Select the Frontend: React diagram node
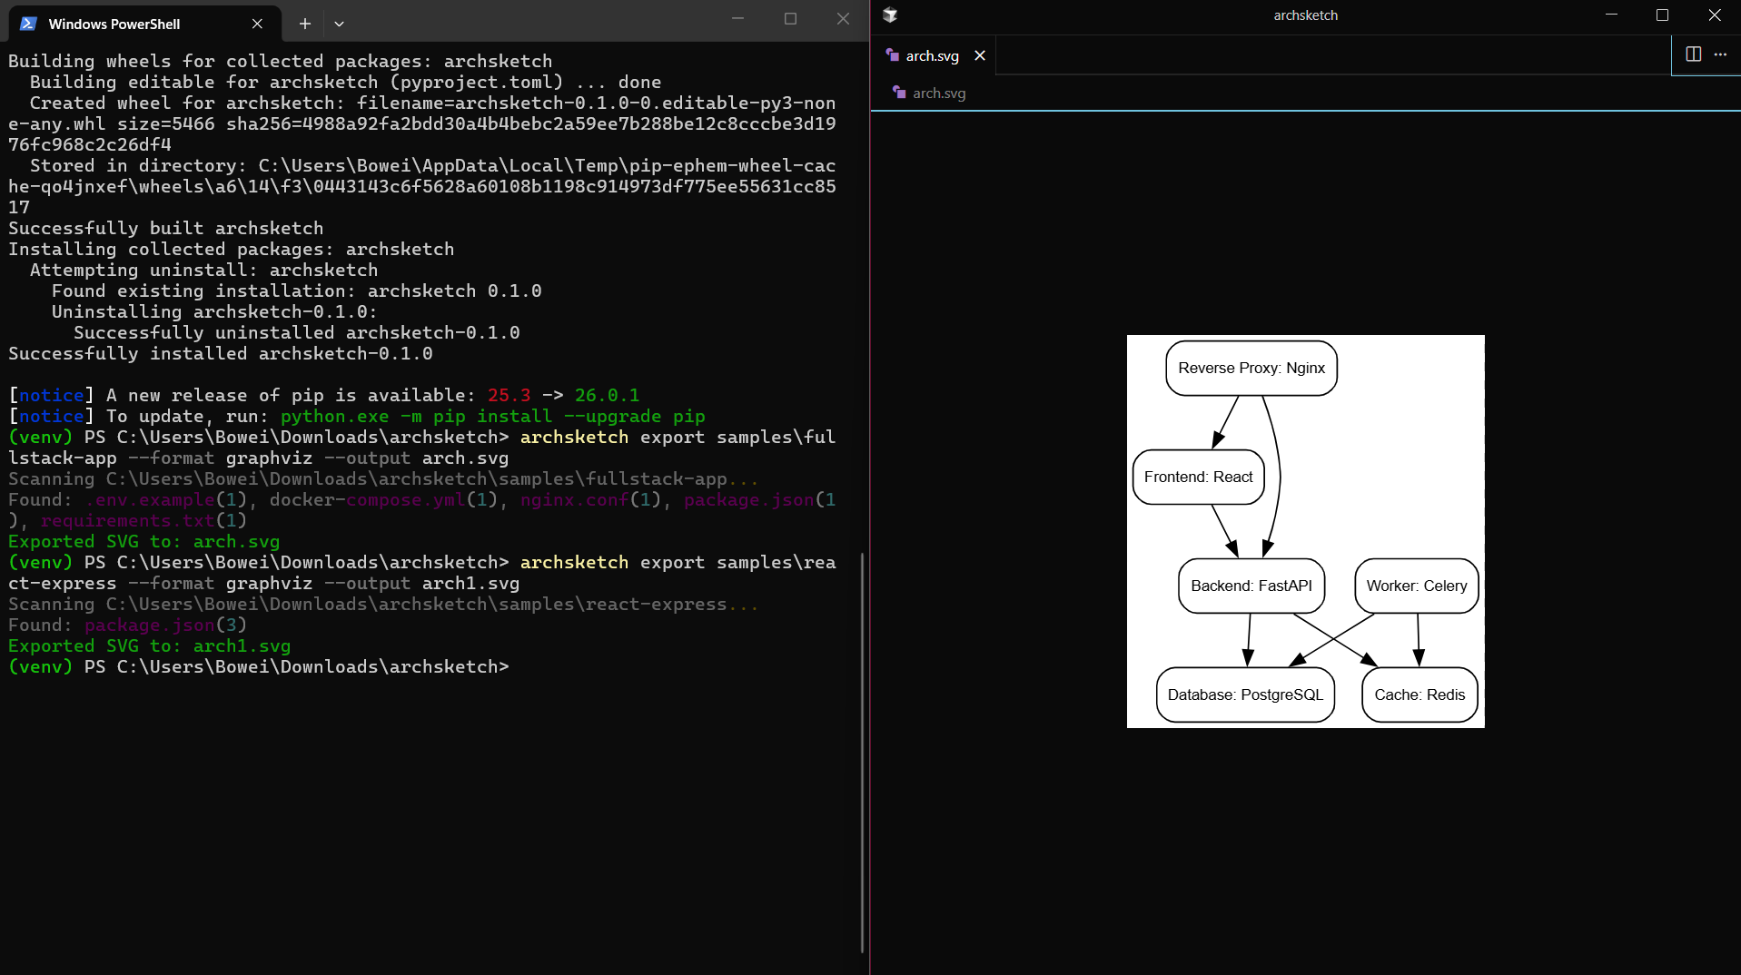Screen dimensions: 1741x975 point(1199,477)
